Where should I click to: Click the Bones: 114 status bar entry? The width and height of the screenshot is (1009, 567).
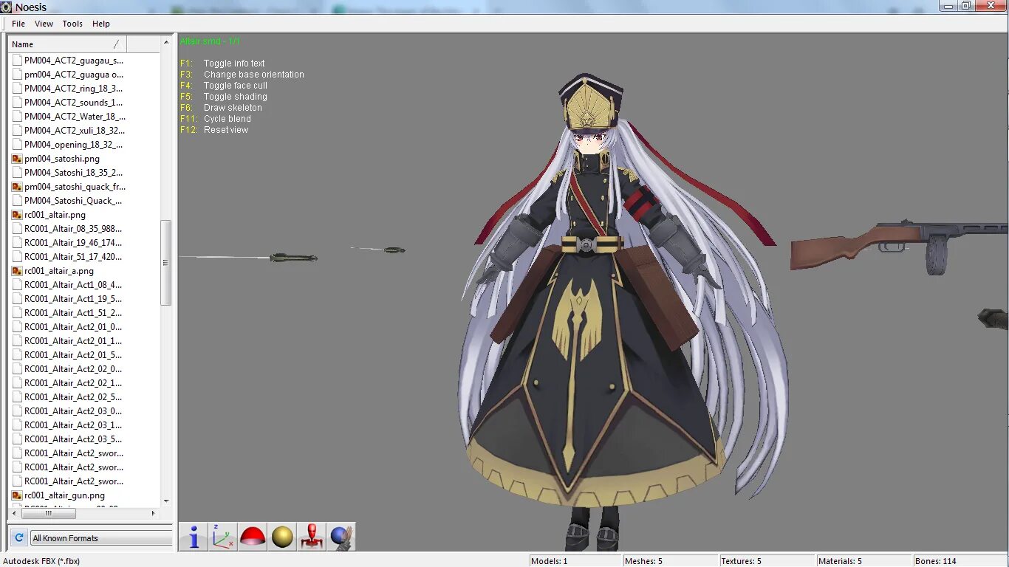[936, 561]
